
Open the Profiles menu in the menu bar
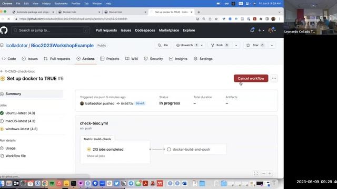pos(76,4)
